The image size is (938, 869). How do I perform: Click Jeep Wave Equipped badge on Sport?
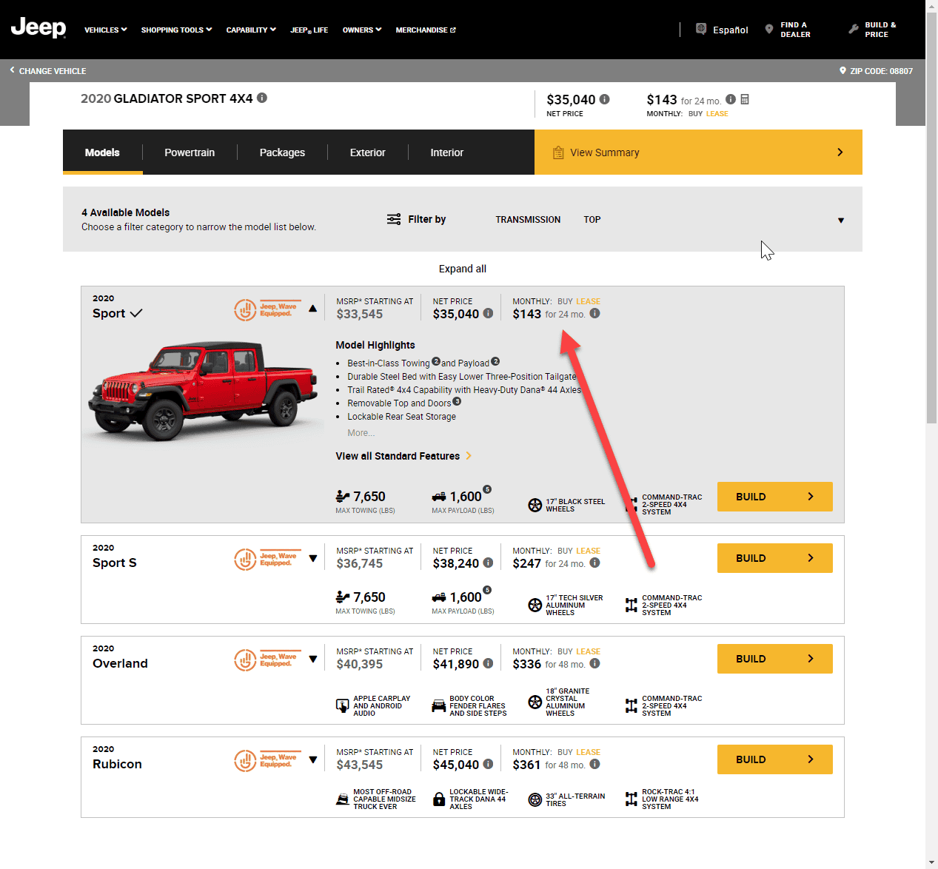[266, 309]
